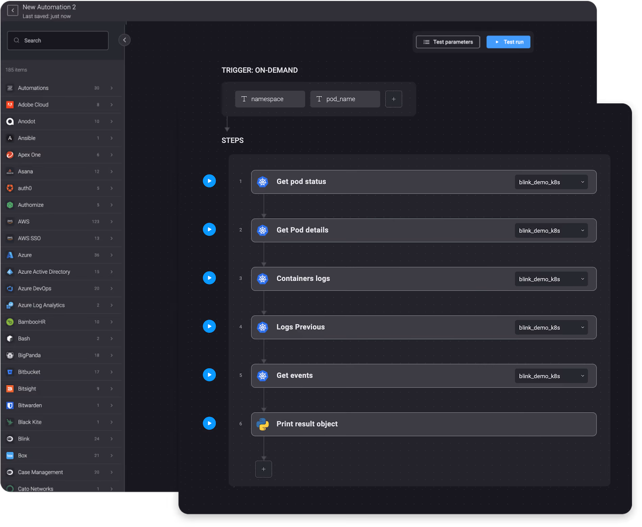Open the Azure DevOps category row

[x=61, y=288]
